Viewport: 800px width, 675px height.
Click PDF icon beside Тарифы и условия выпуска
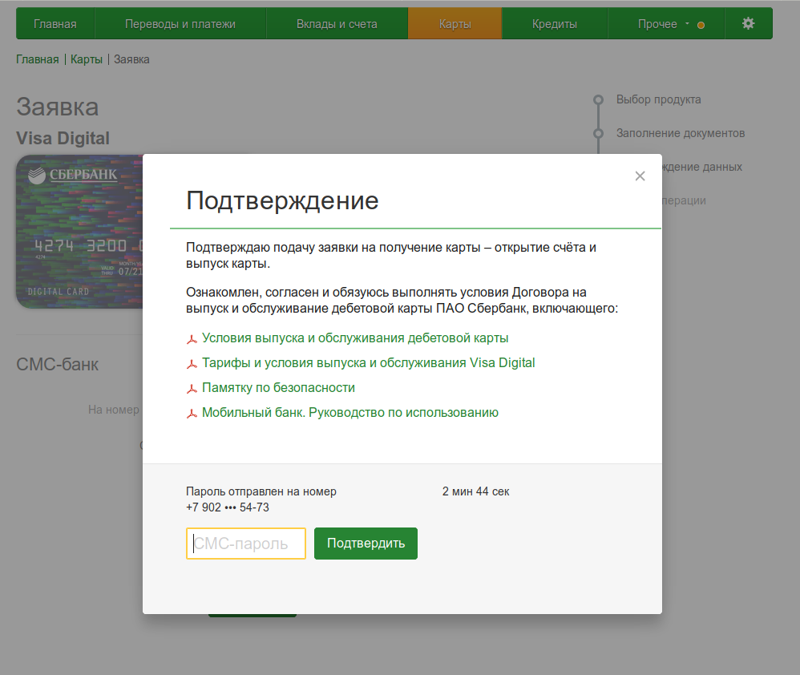[x=192, y=364]
